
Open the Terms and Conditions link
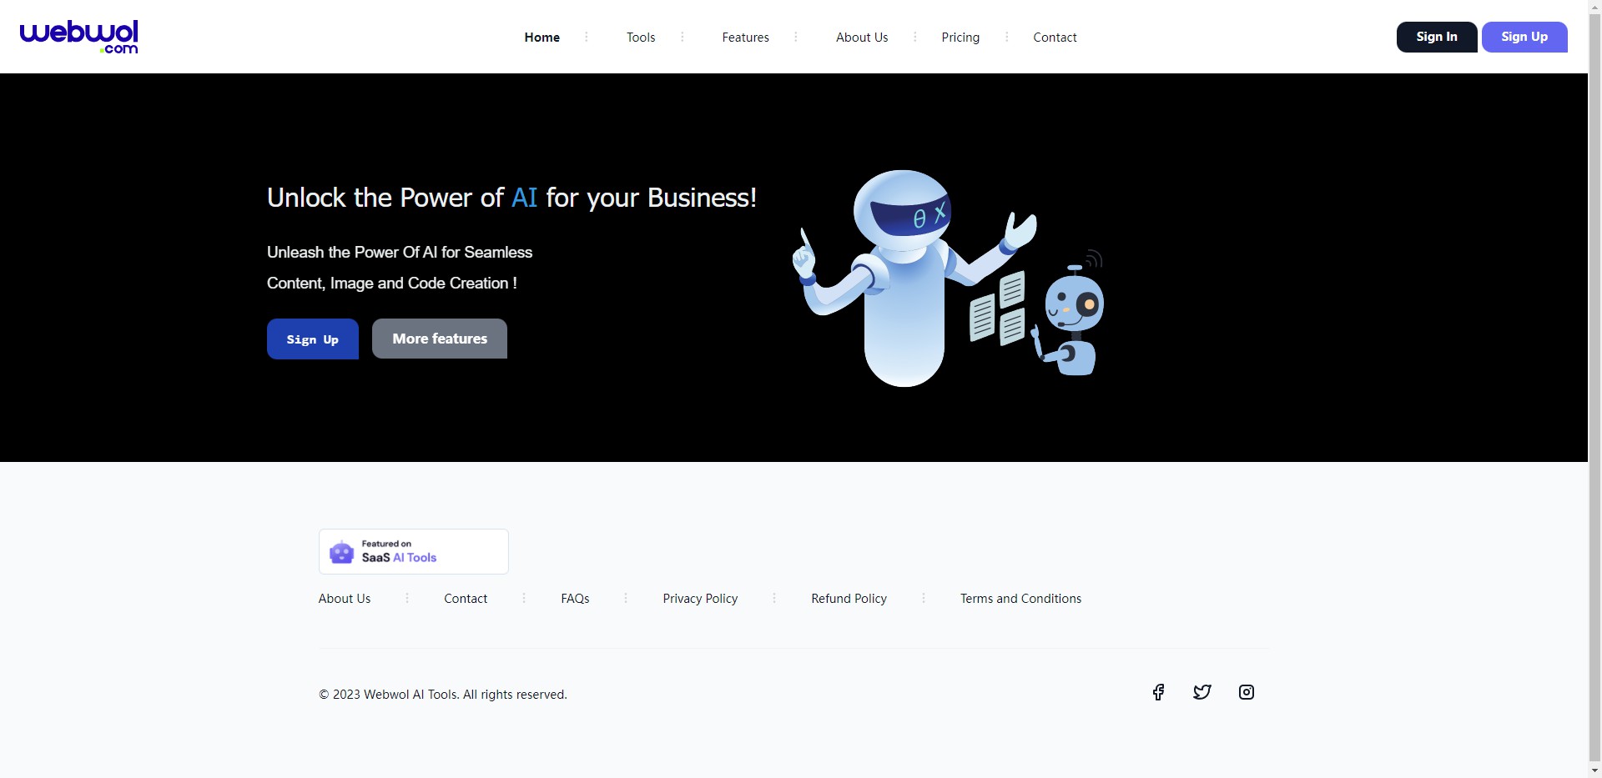[x=1021, y=599]
